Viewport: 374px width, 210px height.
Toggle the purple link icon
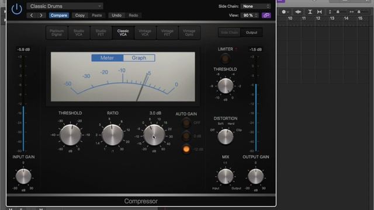(266, 15)
